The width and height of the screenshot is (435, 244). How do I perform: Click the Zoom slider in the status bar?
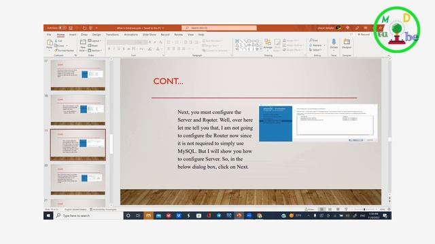click(x=364, y=209)
